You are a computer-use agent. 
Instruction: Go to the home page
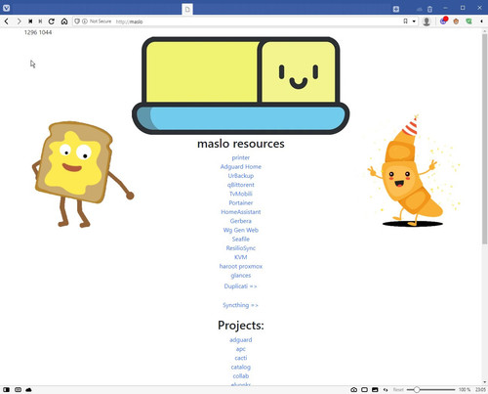(x=64, y=22)
